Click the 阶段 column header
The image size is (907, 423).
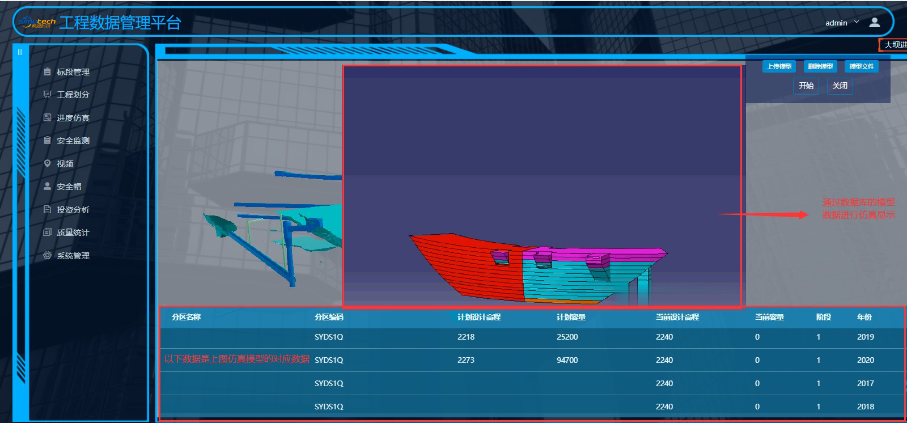(x=824, y=317)
